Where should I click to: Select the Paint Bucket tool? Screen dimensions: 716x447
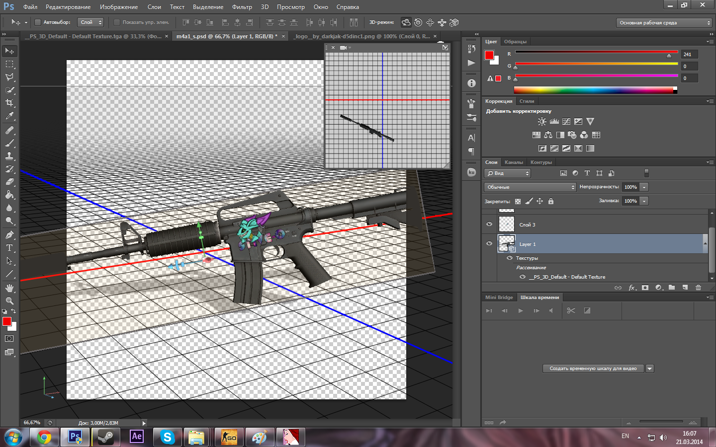(9, 195)
